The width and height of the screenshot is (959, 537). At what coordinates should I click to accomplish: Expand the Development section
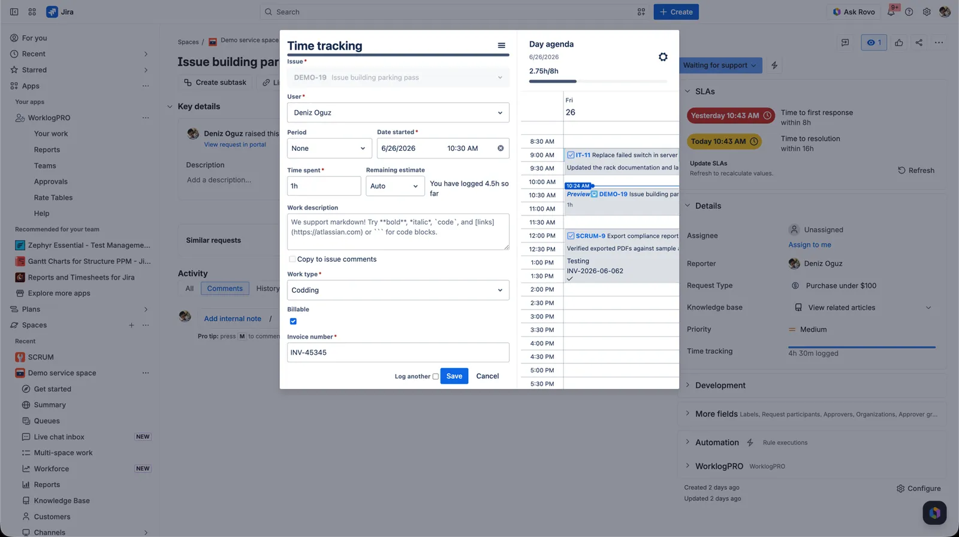click(x=687, y=386)
